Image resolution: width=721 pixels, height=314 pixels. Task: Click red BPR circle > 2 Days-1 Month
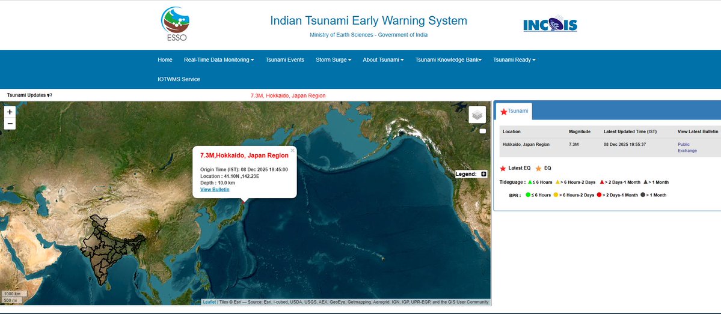[599, 195]
